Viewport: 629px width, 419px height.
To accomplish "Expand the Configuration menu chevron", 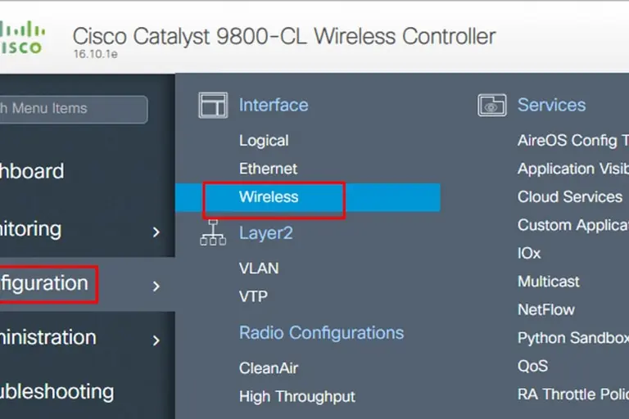I will (x=156, y=286).
